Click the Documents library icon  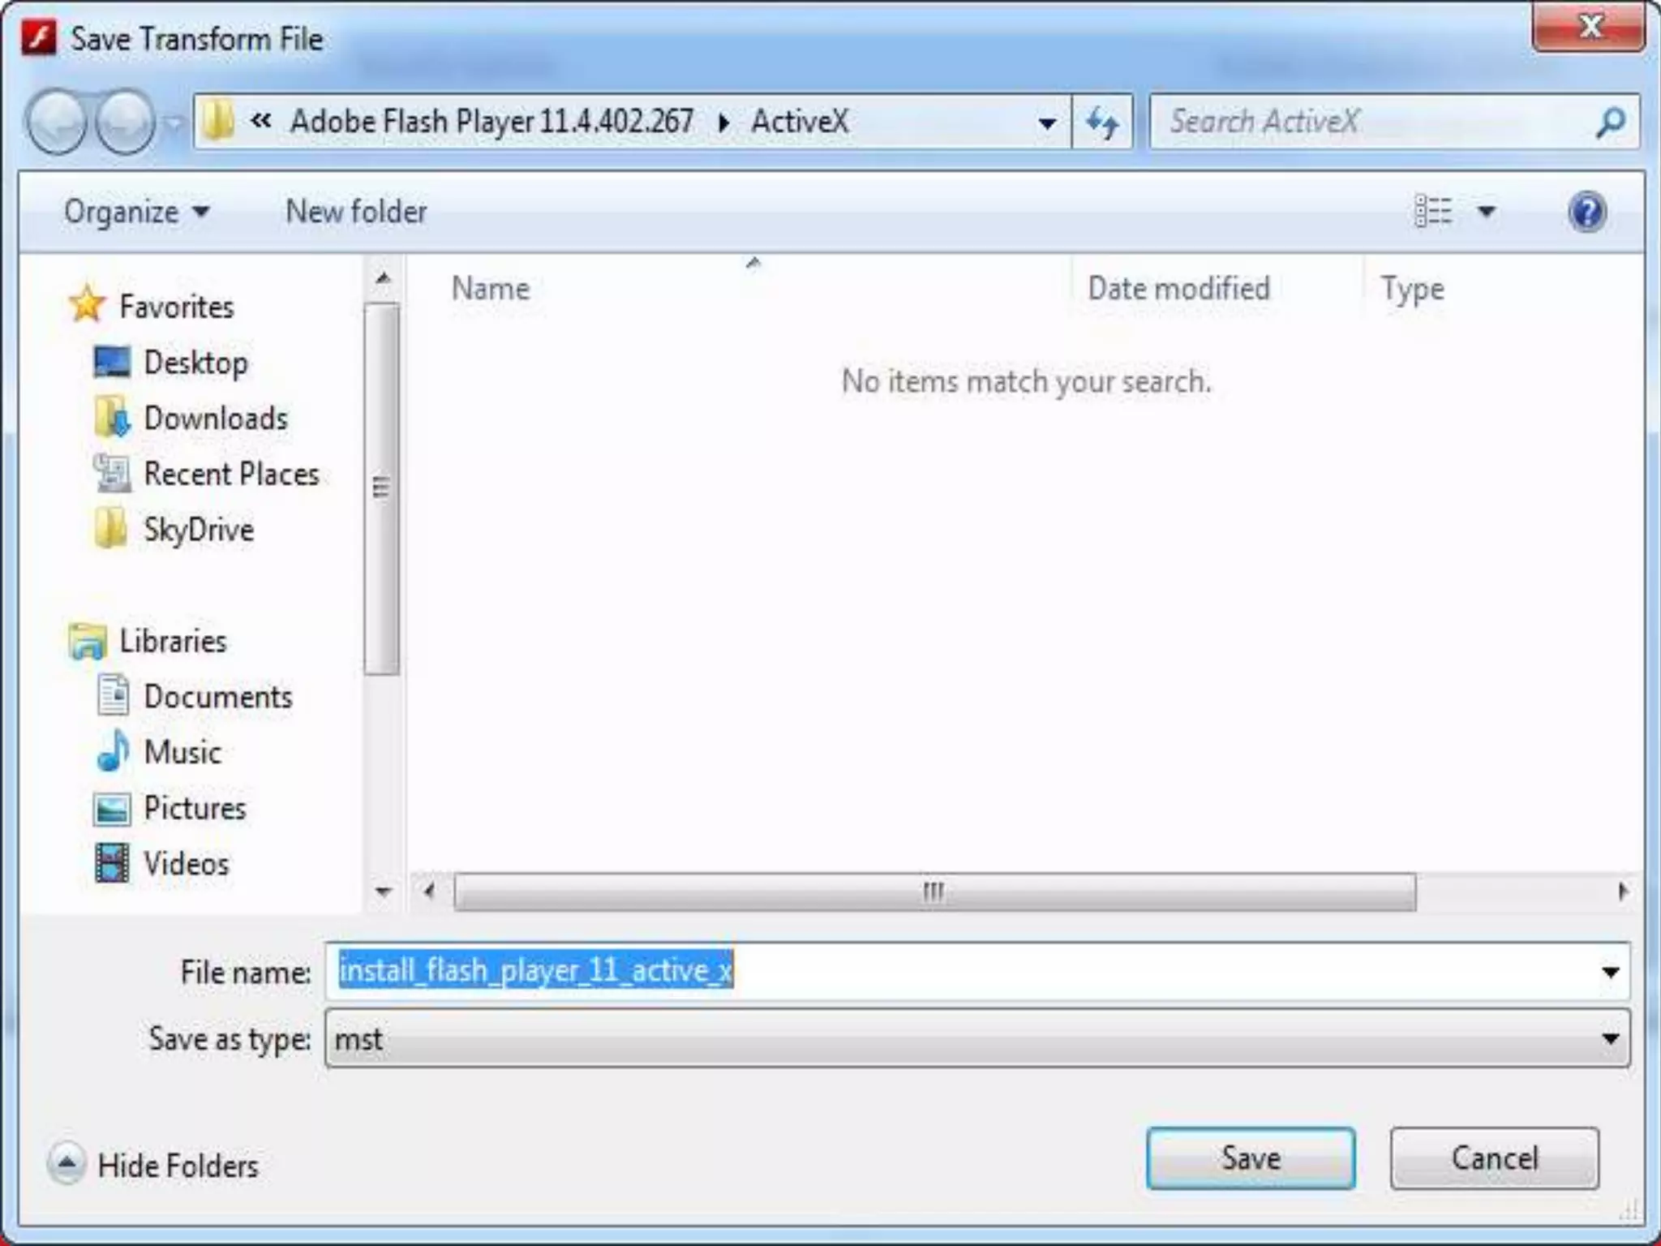point(112,695)
